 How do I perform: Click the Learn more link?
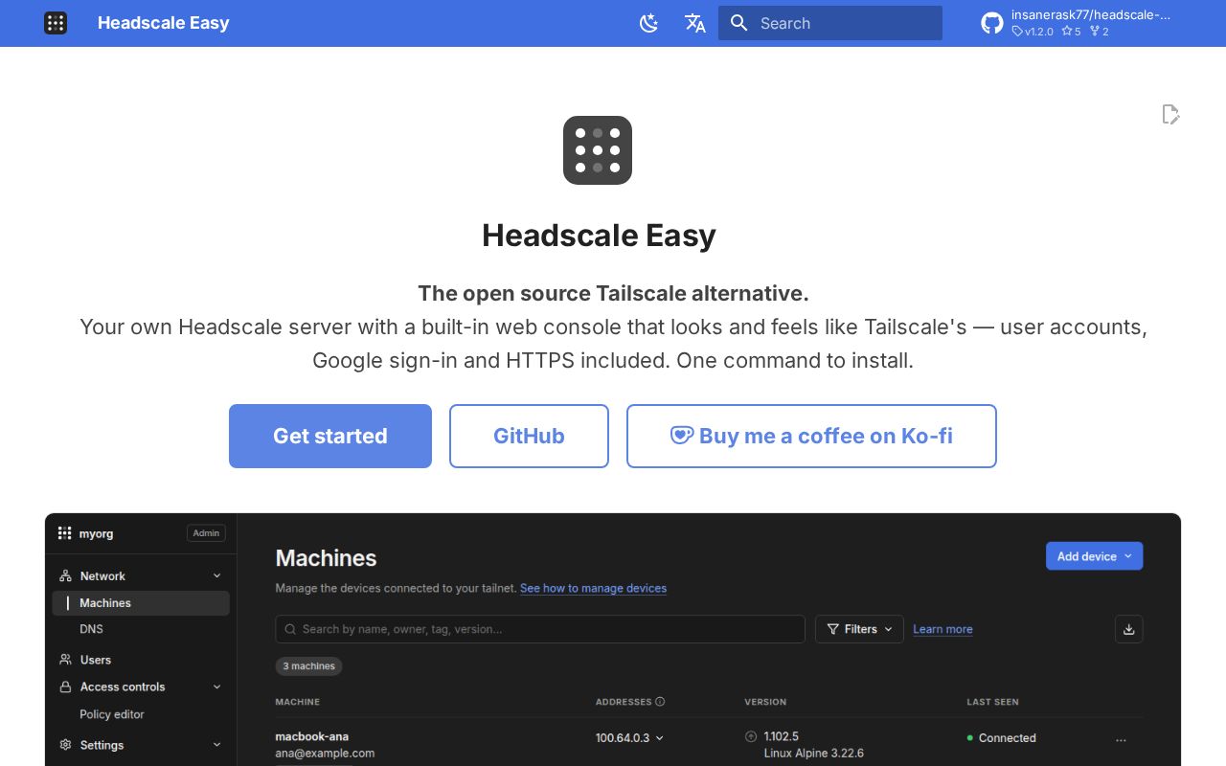point(942,629)
